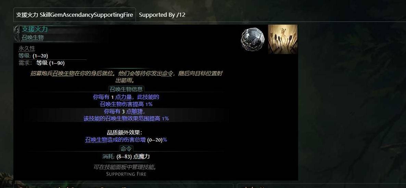The height and width of the screenshot is (188, 406).
Task: Select the 召唤生物信息 section header
Action: 126,90
